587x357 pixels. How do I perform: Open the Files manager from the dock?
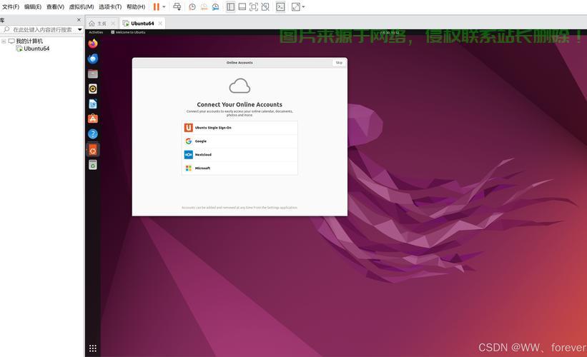93,74
